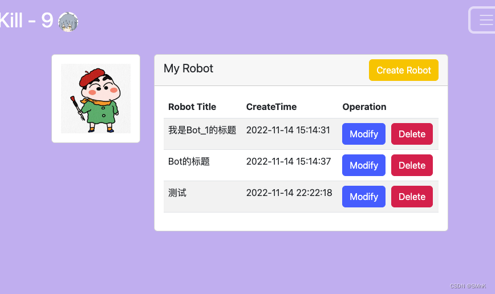The height and width of the screenshot is (294, 495).
Task: Delete the robot '测试'
Action: tap(412, 197)
